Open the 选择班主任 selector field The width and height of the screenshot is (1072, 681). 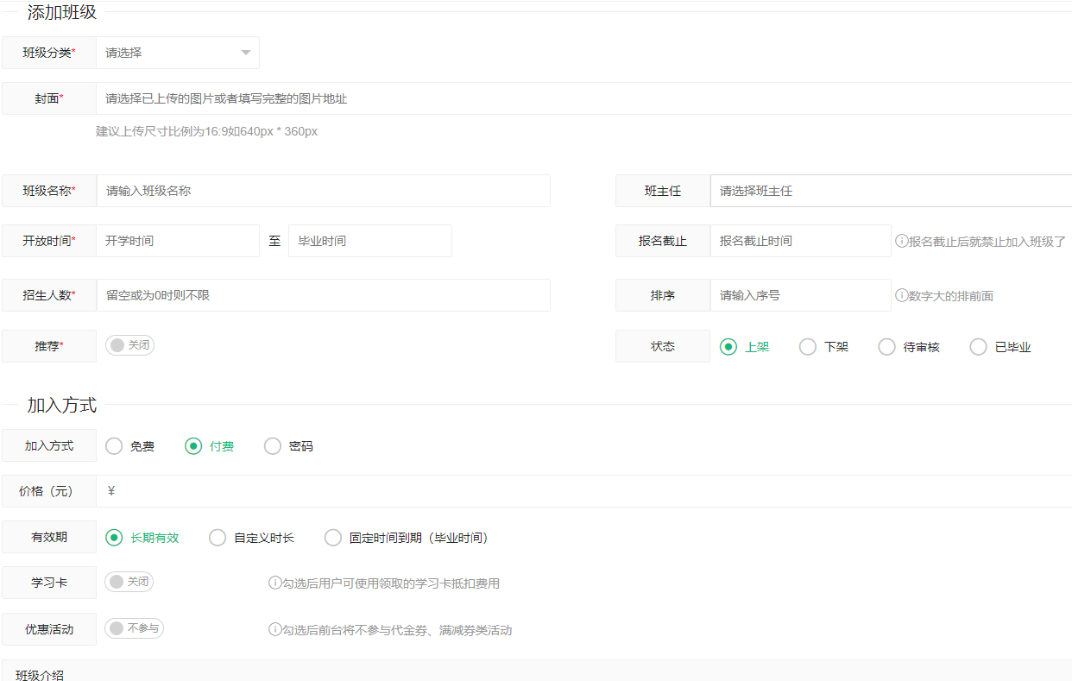tap(889, 191)
